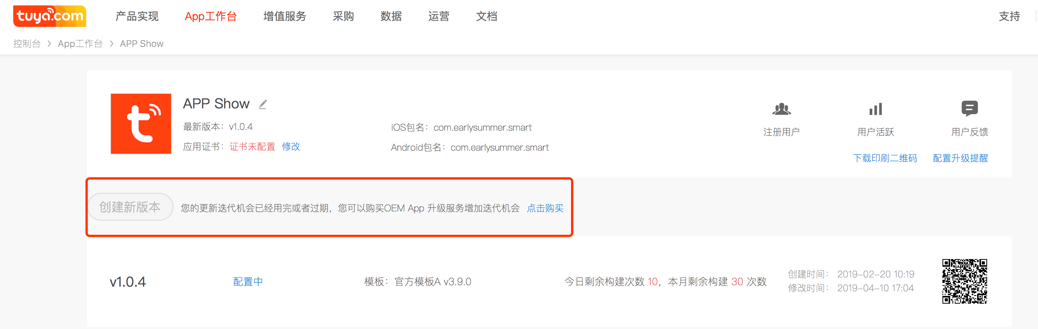
Task: Click the iOS package name com.earlysummer.smart
Action: [x=482, y=128]
